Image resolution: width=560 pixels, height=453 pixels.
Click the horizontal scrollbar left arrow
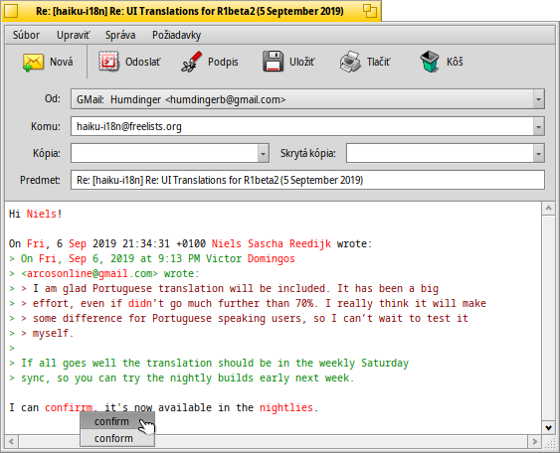(12, 442)
